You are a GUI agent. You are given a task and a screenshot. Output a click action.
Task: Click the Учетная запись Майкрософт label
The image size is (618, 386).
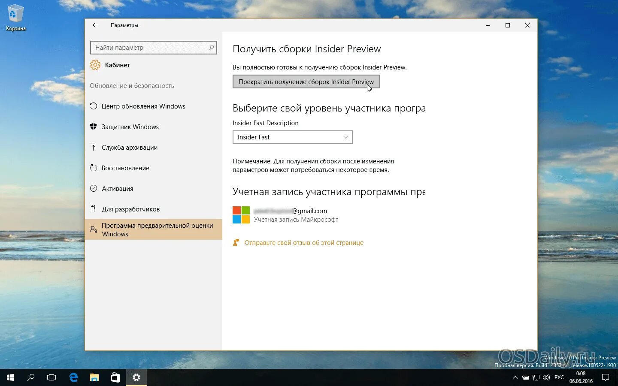[x=296, y=220]
